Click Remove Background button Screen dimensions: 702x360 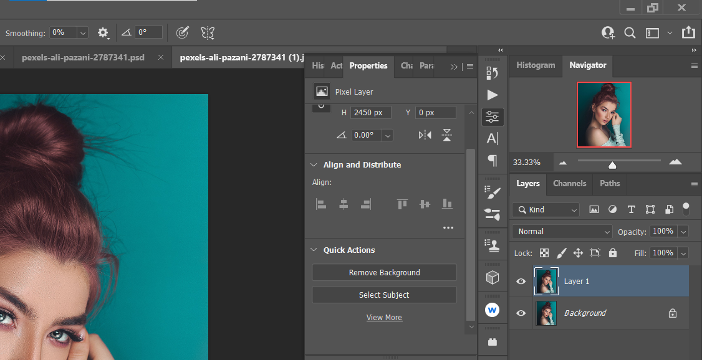[x=384, y=272]
